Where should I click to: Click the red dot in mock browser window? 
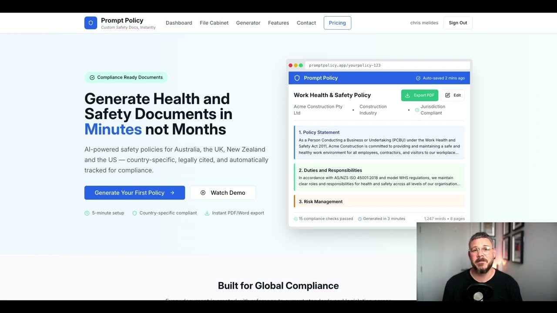(x=291, y=65)
